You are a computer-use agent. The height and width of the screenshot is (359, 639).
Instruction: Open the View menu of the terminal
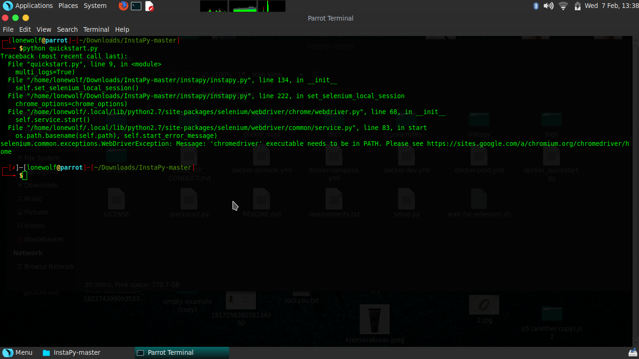[44, 29]
